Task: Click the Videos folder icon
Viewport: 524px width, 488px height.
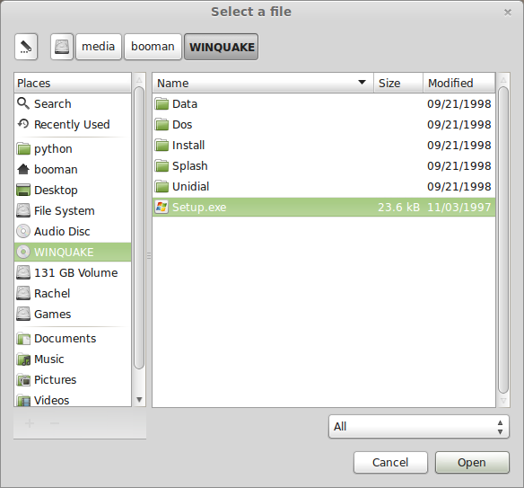Action: tap(23, 400)
